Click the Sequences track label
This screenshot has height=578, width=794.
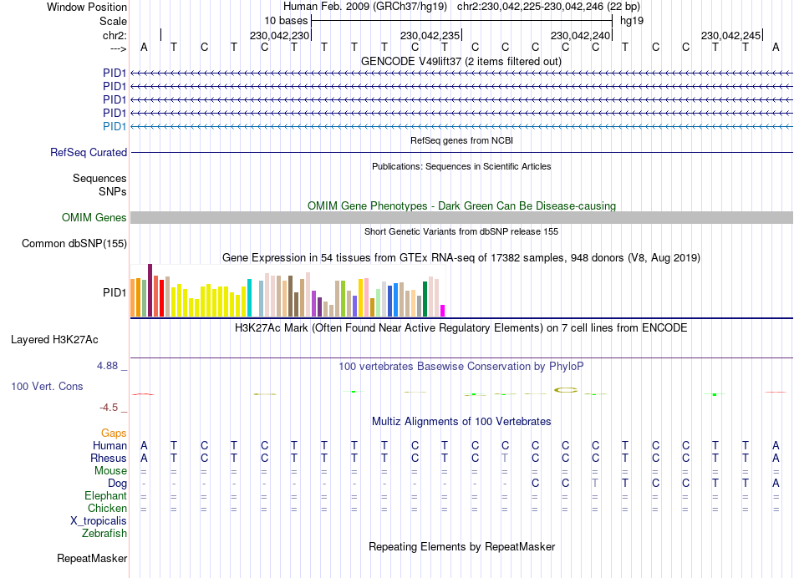[99, 178]
